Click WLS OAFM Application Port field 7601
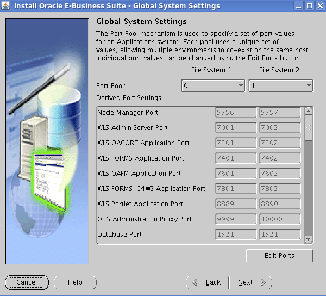 [x=236, y=173]
